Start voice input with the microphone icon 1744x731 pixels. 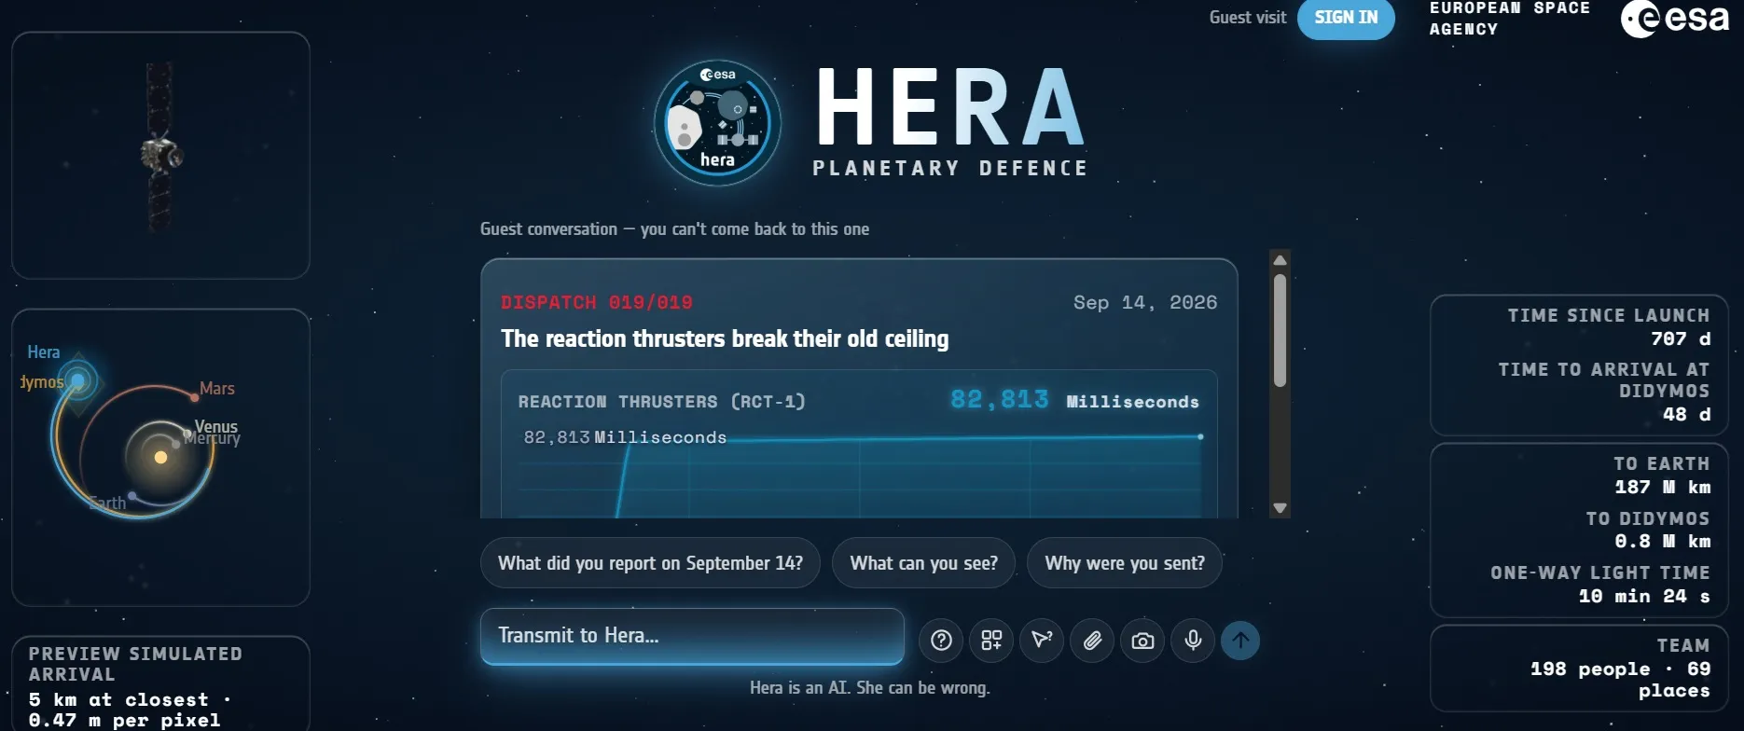[1193, 641]
